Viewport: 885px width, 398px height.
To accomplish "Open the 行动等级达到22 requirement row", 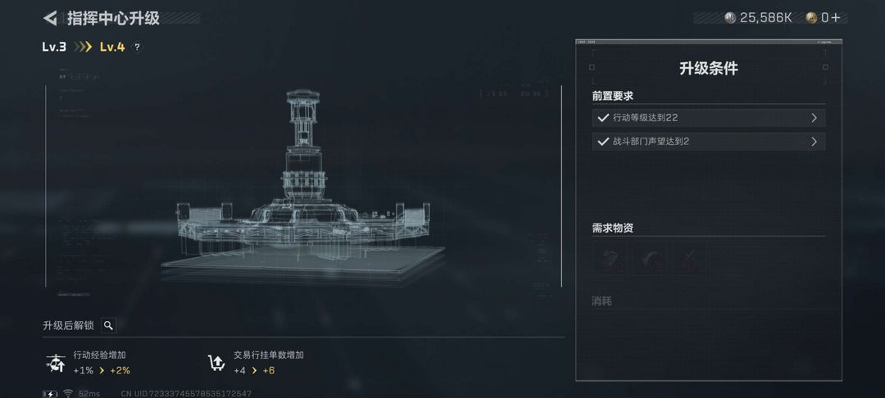I will coord(709,118).
